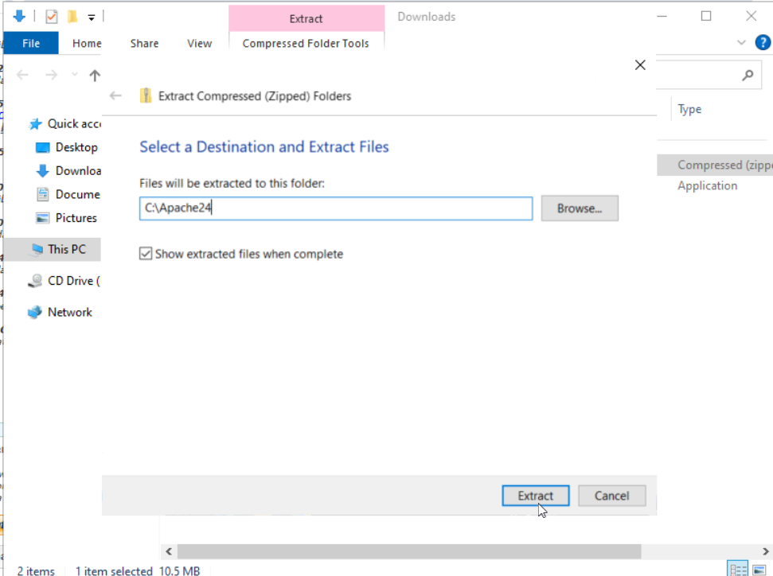Viewport: 773px width, 576px height.
Task: Switch to Details view icon
Action: [x=738, y=570]
